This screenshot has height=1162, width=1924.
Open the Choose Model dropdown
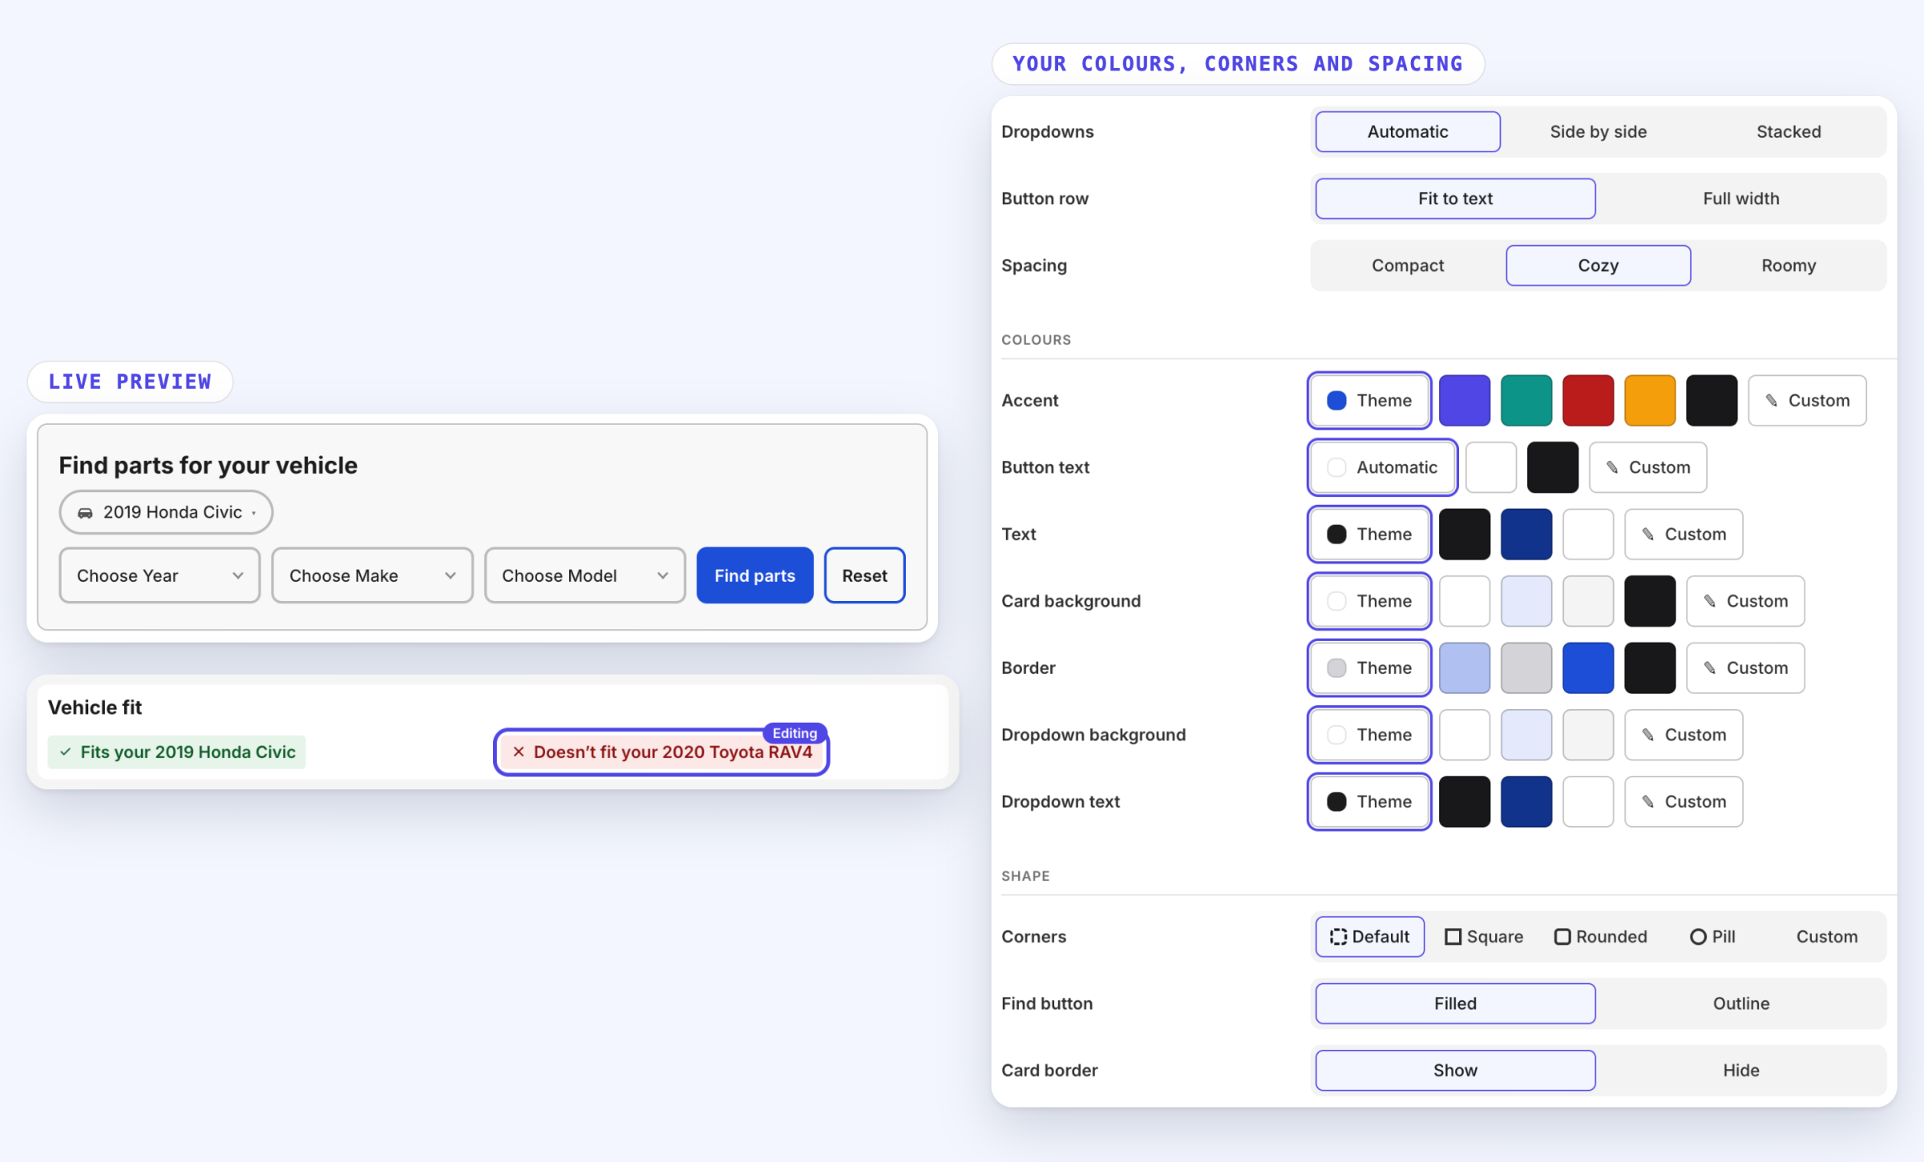click(x=584, y=575)
